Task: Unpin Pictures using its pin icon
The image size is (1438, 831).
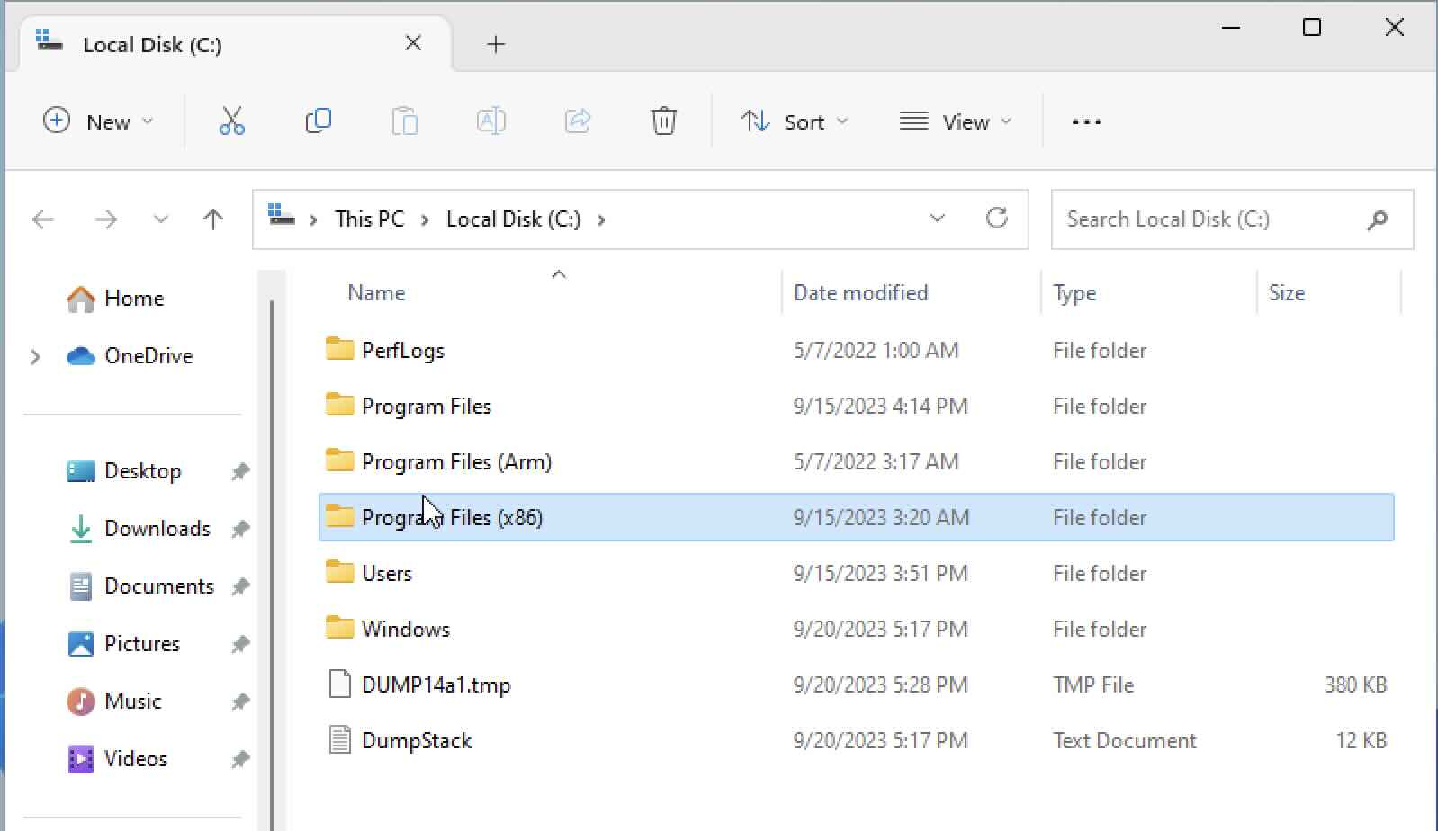Action: [239, 644]
